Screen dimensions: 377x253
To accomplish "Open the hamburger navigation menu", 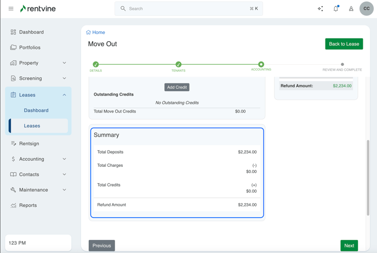I will (11, 9).
